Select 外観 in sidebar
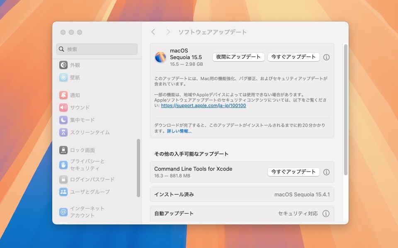The width and height of the screenshot is (398, 248). (75, 65)
